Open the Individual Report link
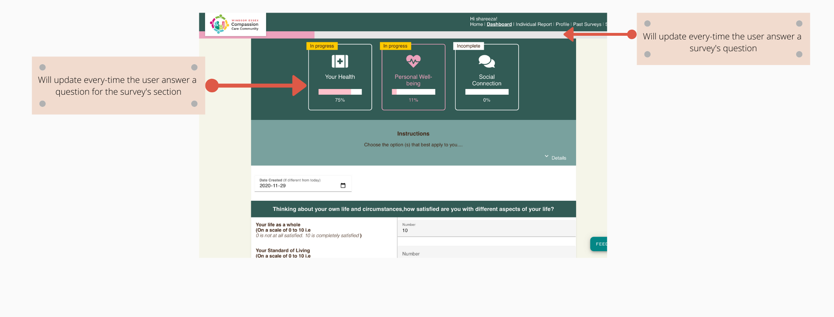The height and width of the screenshot is (317, 834). 534,24
